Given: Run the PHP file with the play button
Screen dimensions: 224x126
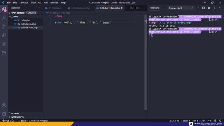Looking at the screenshot, I should click(132, 8).
